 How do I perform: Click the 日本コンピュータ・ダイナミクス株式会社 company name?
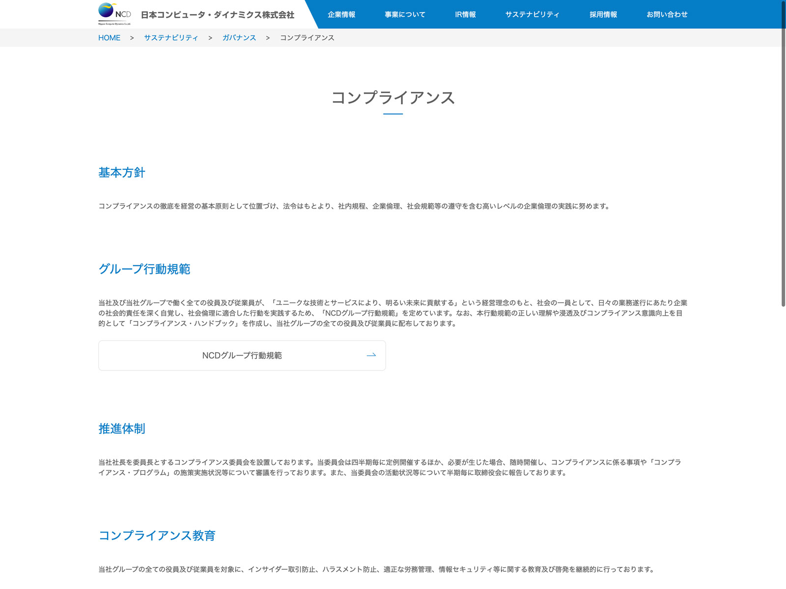point(218,15)
